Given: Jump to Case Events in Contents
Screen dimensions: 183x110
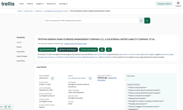Looking at the screenshot, I should click(21, 61).
